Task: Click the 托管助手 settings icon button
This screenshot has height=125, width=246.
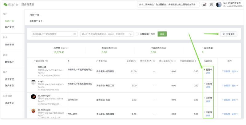Action: point(228,34)
